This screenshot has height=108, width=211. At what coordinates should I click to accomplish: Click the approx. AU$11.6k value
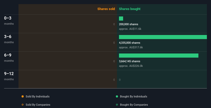(130, 29)
